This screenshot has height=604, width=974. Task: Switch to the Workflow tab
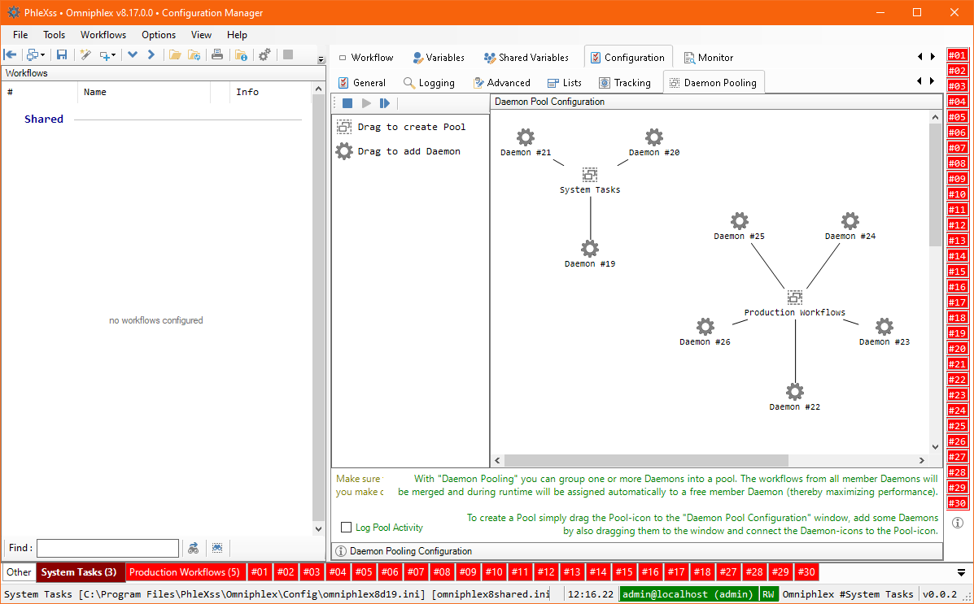click(x=366, y=57)
